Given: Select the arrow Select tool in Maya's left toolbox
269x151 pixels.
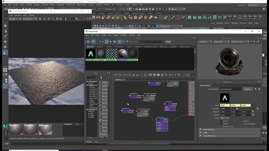Looking at the screenshot, I should [x=5, y=26].
